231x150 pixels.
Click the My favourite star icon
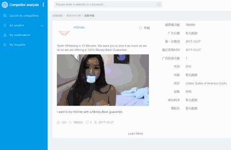[x=5, y=45]
